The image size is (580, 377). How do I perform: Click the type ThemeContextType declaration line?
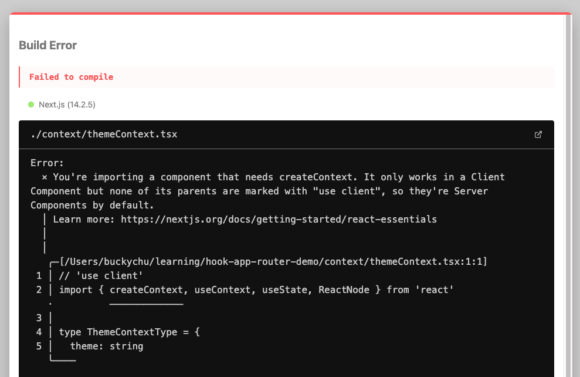point(130,332)
